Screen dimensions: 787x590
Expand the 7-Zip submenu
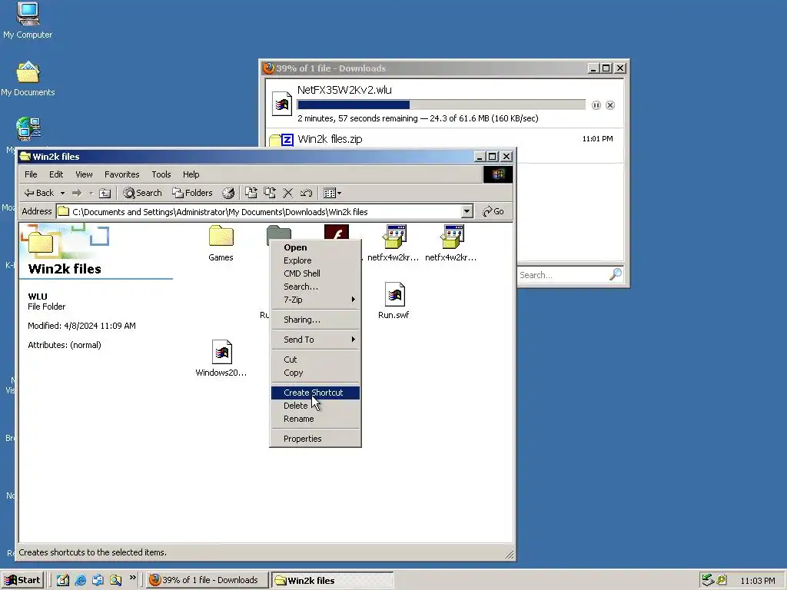click(x=315, y=300)
